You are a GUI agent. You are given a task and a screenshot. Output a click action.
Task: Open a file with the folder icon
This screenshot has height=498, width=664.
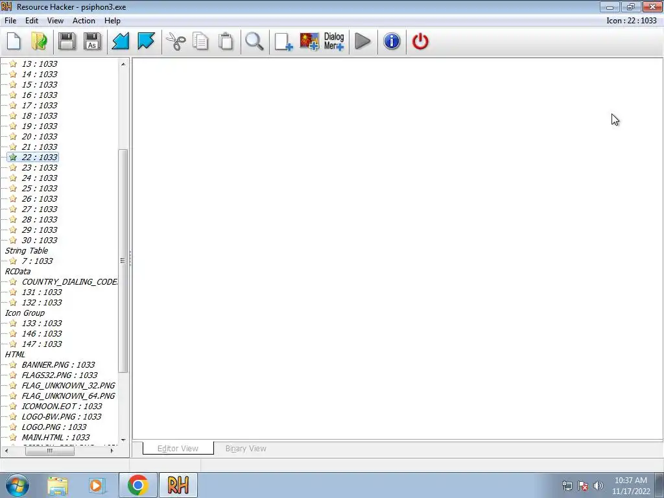point(40,41)
